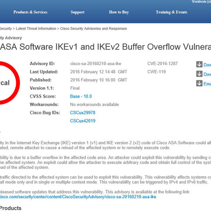Image resolution: width=211 pixels, height=211 pixels.
Task: Follow the advisory URL link cisco-sa-20160210-asa-ike
Action: 78,197
